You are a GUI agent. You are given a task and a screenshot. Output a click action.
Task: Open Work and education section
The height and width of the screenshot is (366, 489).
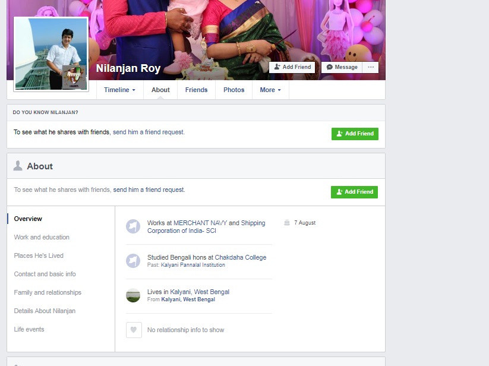(42, 237)
